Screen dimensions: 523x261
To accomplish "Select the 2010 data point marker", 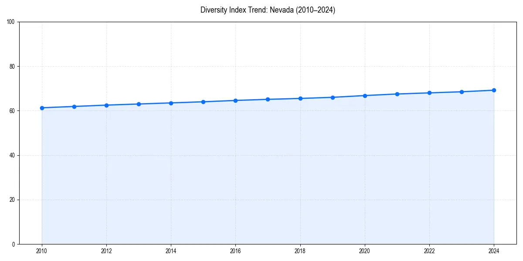I will 42,107.
